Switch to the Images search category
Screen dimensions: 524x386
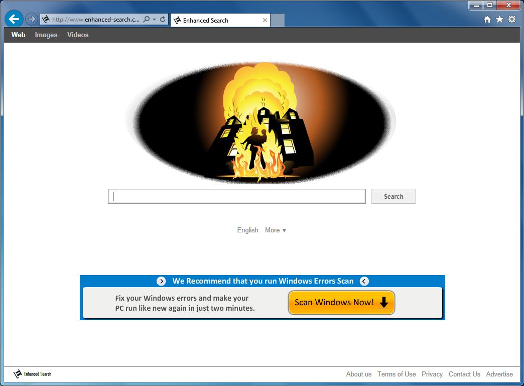pyautogui.click(x=46, y=35)
